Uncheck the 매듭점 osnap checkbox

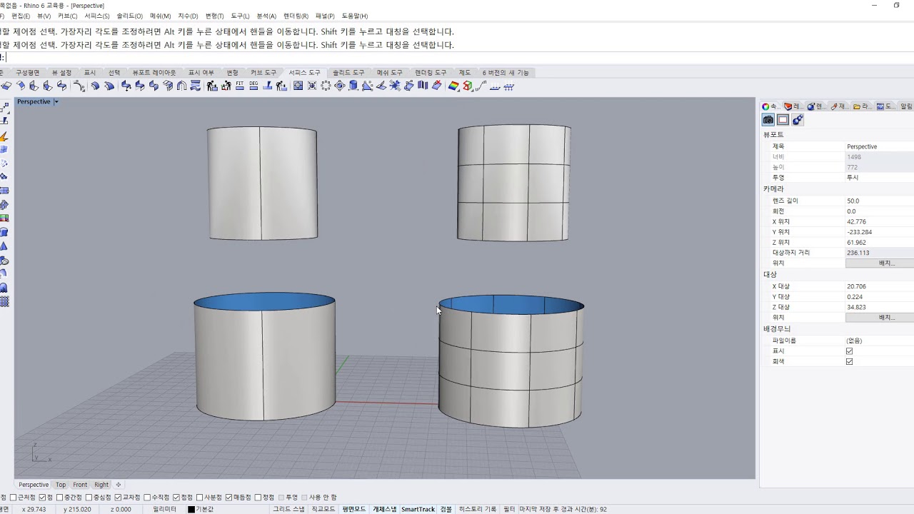[229, 498]
